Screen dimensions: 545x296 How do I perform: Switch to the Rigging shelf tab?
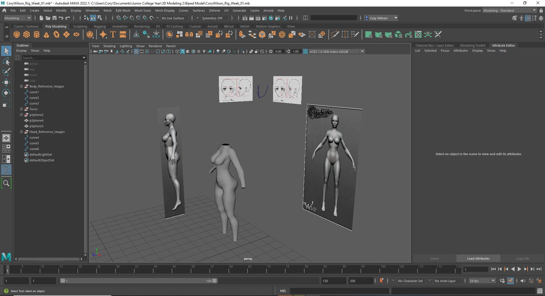pos(100,26)
